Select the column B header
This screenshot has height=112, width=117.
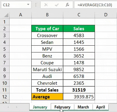click(47, 15)
